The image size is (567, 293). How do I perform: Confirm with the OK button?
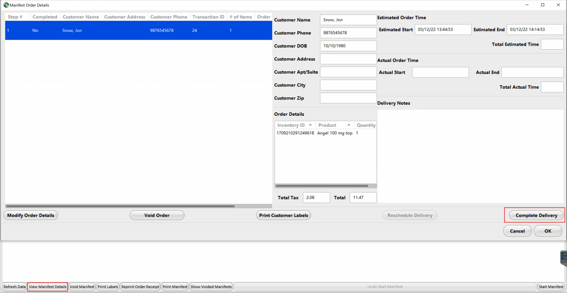(548, 231)
